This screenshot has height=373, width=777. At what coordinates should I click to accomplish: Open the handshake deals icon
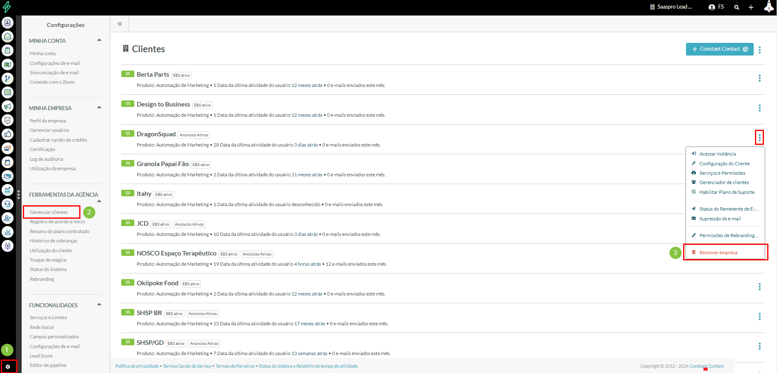click(7, 176)
